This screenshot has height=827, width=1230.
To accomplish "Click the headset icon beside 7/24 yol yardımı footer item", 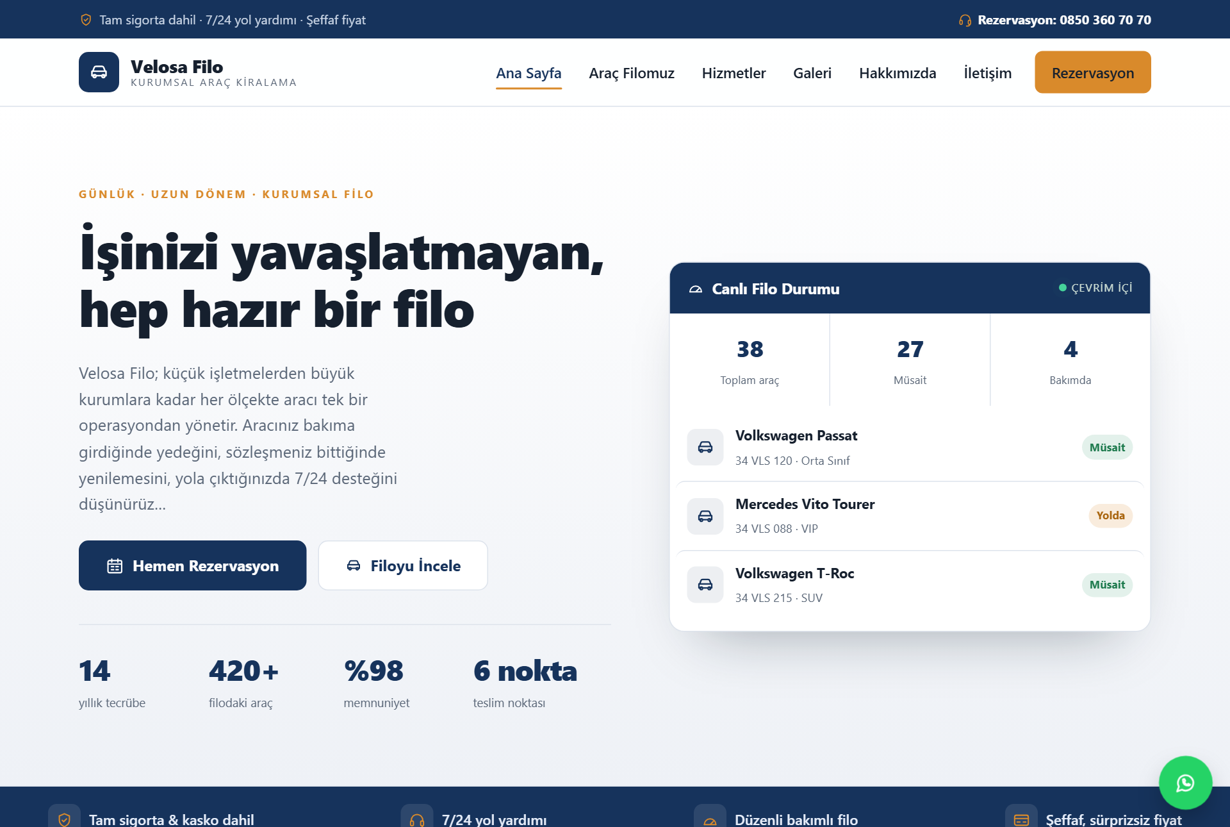I will point(417,819).
